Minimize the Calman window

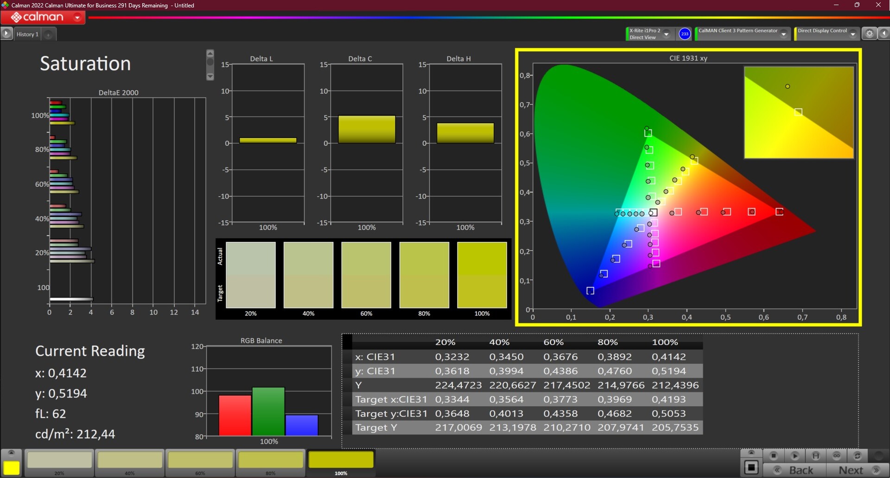click(x=836, y=5)
